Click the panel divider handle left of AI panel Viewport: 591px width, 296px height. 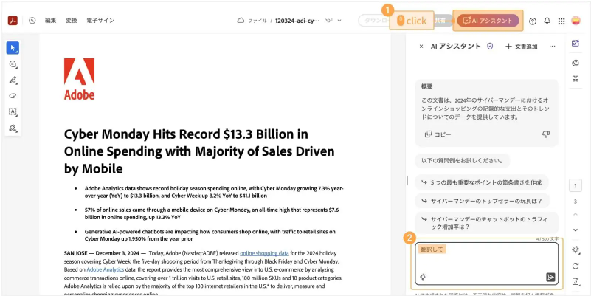click(x=407, y=180)
